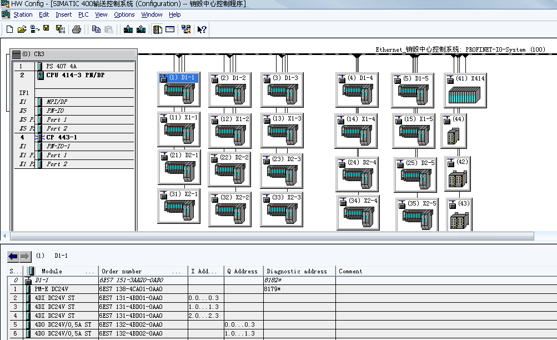Toggle the Catalog view icon
This screenshot has height=340, width=557.
(157, 29)
